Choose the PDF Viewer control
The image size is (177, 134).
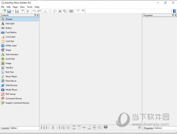20,94
